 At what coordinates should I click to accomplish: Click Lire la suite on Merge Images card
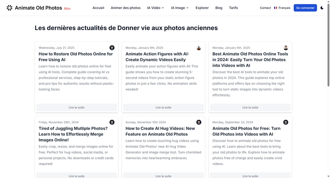(x=76, y=176)
